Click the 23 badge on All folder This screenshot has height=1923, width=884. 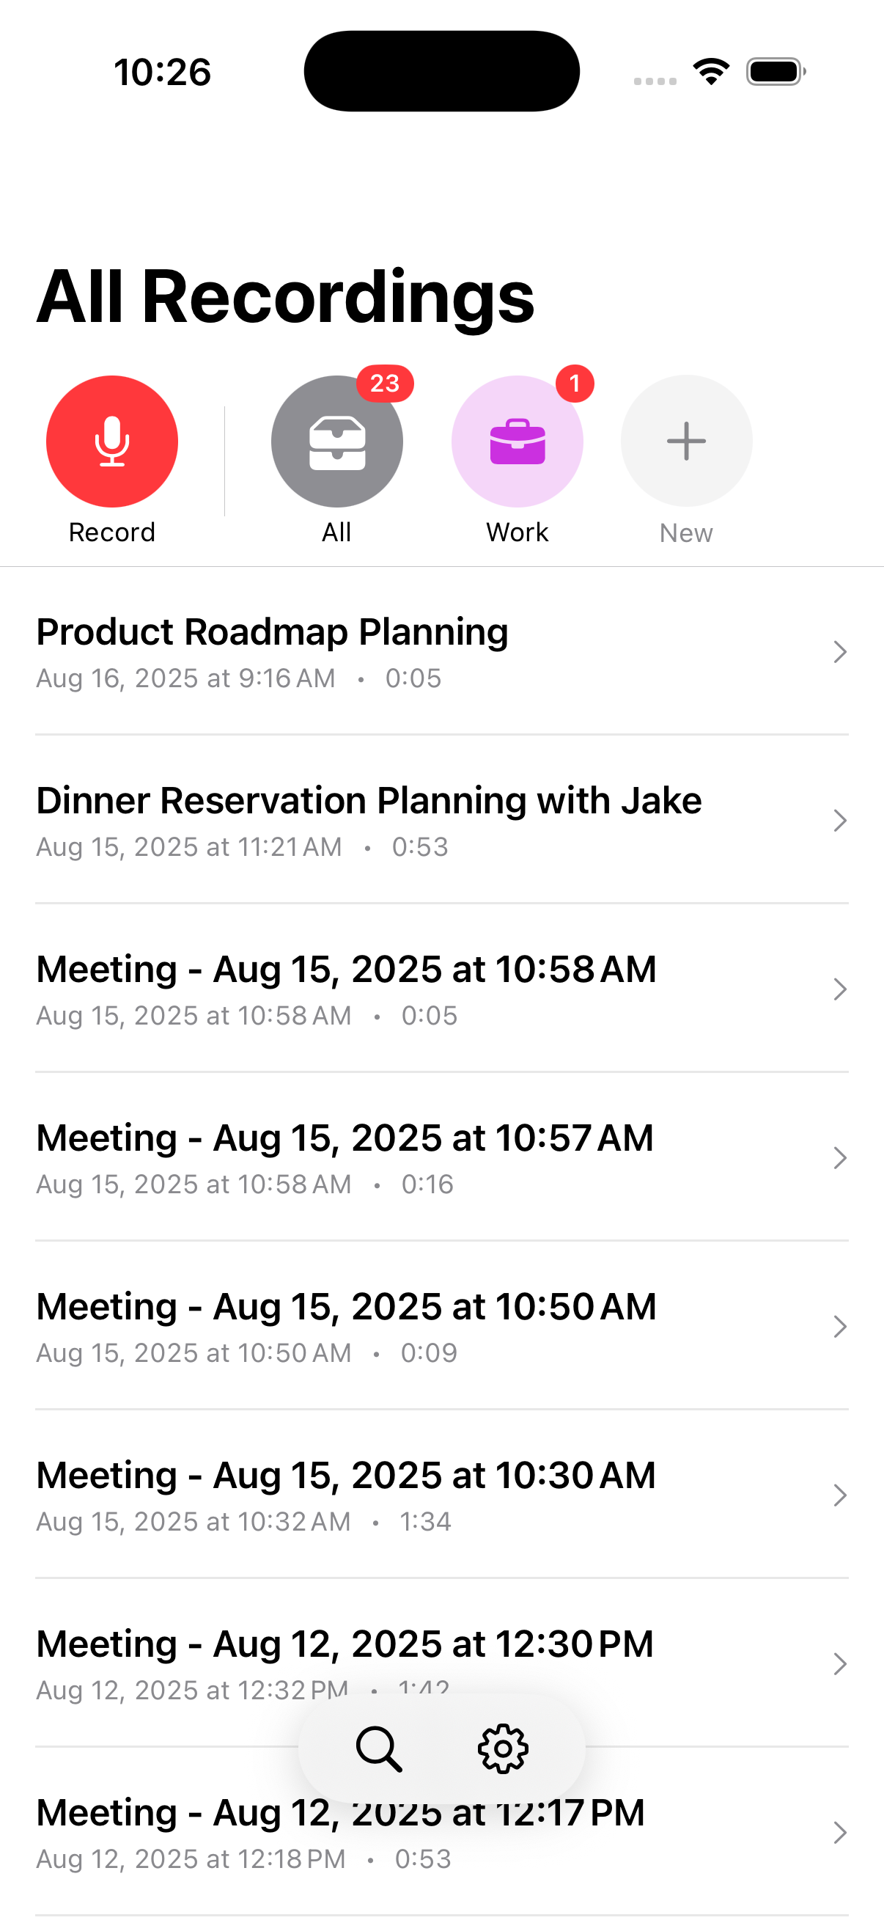[385, 384]
